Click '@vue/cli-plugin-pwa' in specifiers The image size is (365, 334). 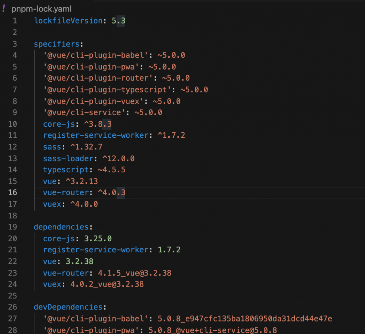click(x=91, y=67)
